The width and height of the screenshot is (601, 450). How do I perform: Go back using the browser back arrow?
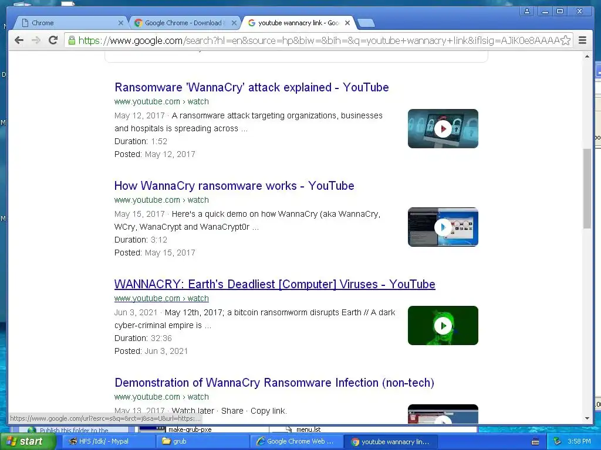19,40
